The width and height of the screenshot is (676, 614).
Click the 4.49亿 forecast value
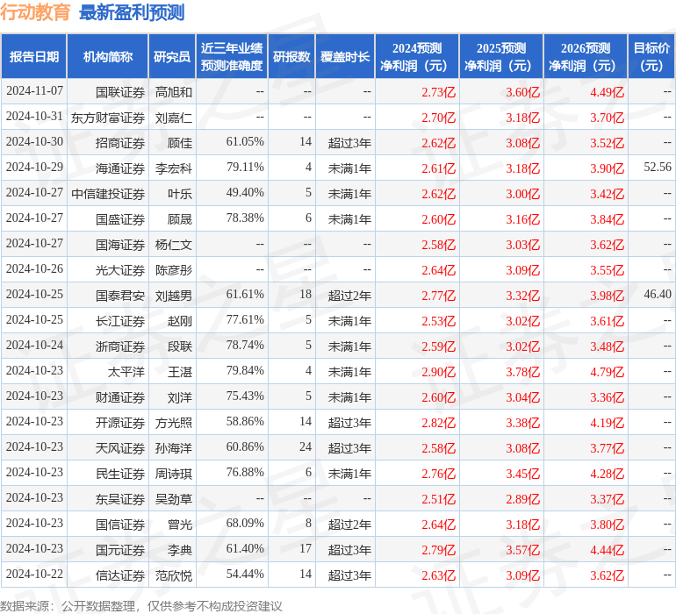pos(607,92)
